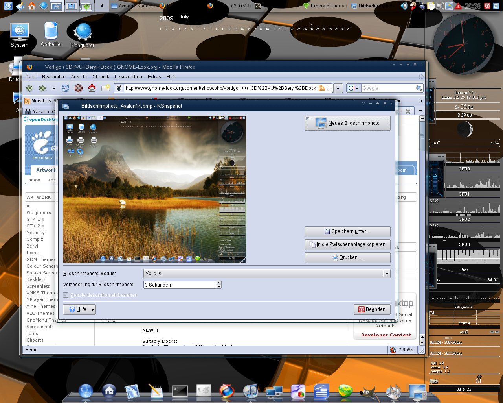Open the blue home icon in dock

click(109, 391)
